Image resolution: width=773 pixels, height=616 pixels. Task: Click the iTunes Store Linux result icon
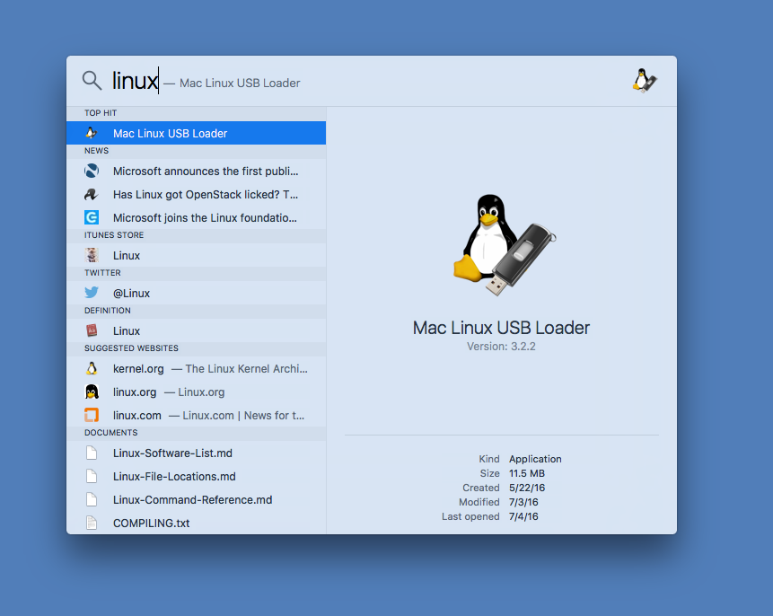[x=92, y=255]
